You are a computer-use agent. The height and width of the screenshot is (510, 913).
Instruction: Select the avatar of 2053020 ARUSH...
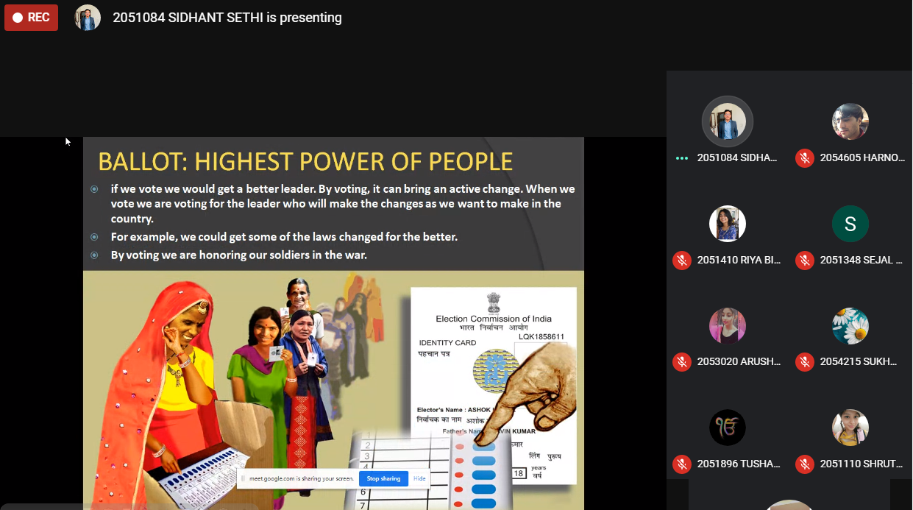[728, 325]
